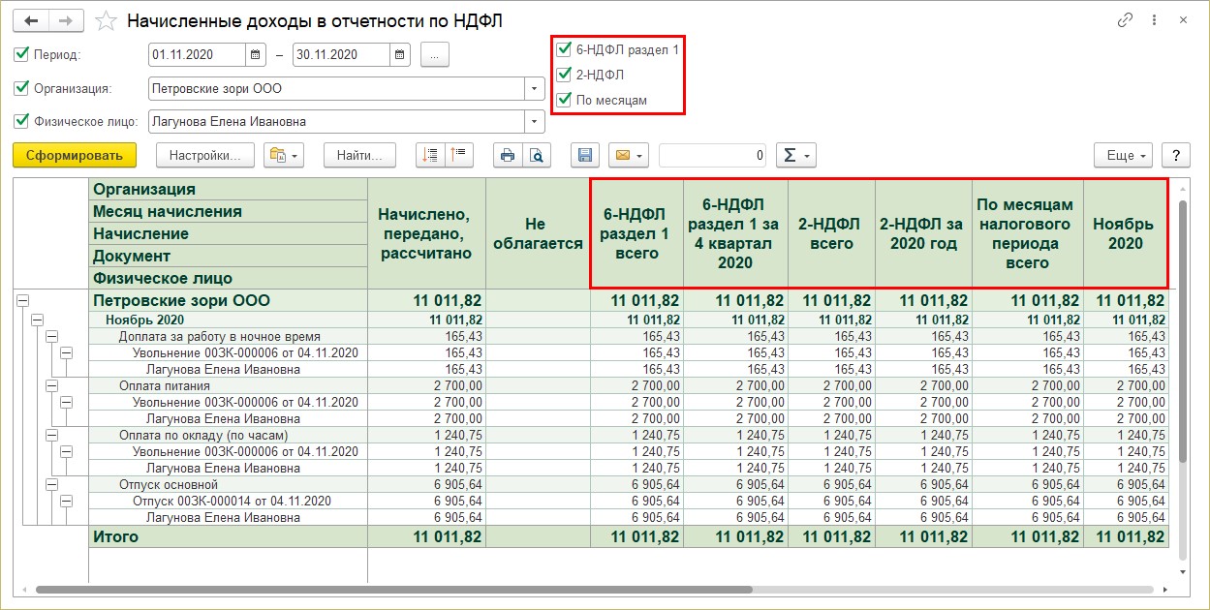Select Петровские зори ООО row label
Screen dimensions: 1210x610
click(181, 301)
